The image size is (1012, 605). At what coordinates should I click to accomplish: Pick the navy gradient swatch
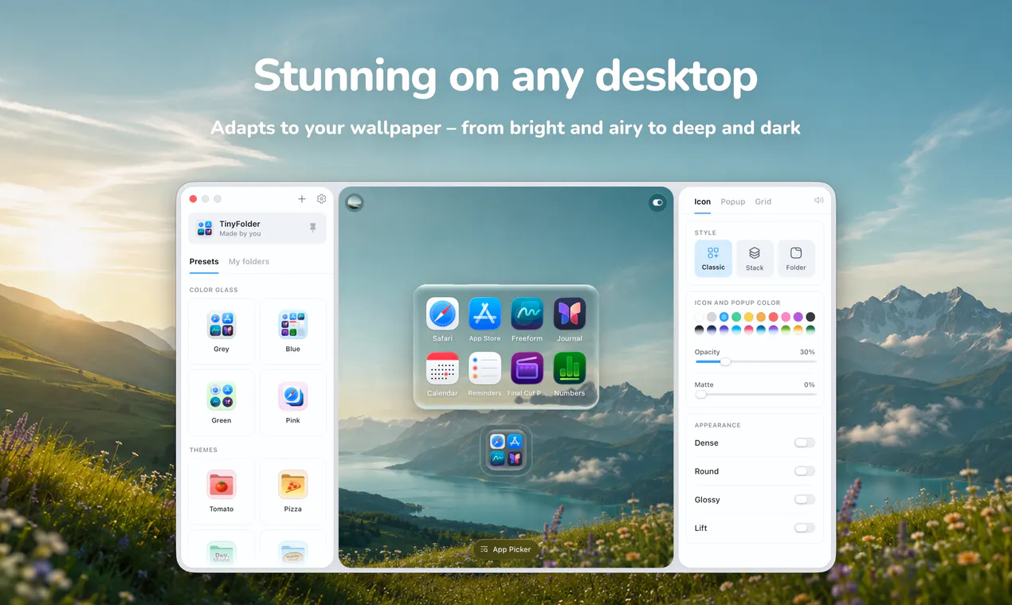712,330
